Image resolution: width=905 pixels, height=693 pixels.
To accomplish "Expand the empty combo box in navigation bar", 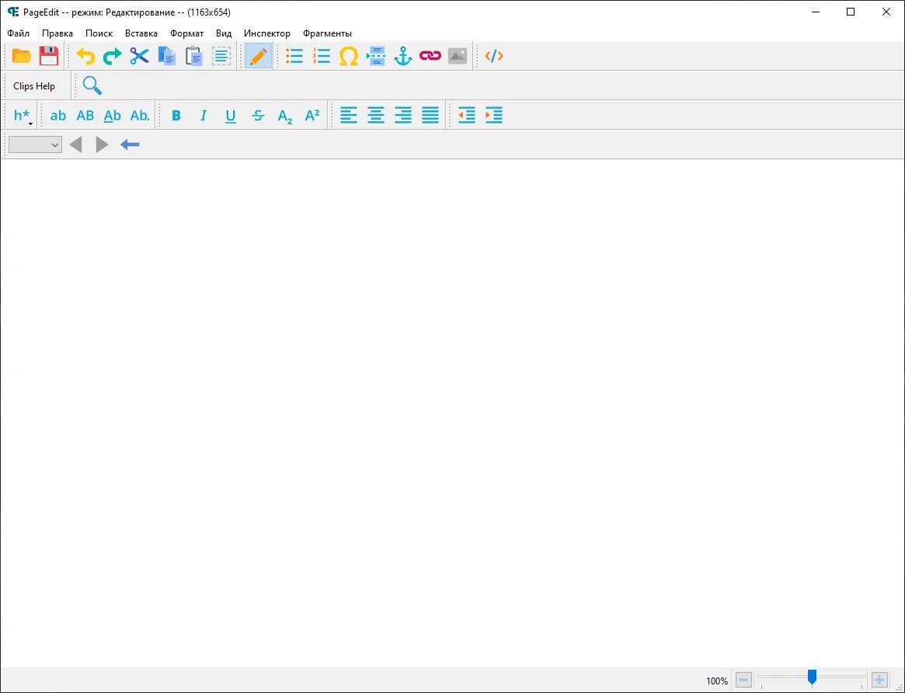I will click(x=35, y=145).
